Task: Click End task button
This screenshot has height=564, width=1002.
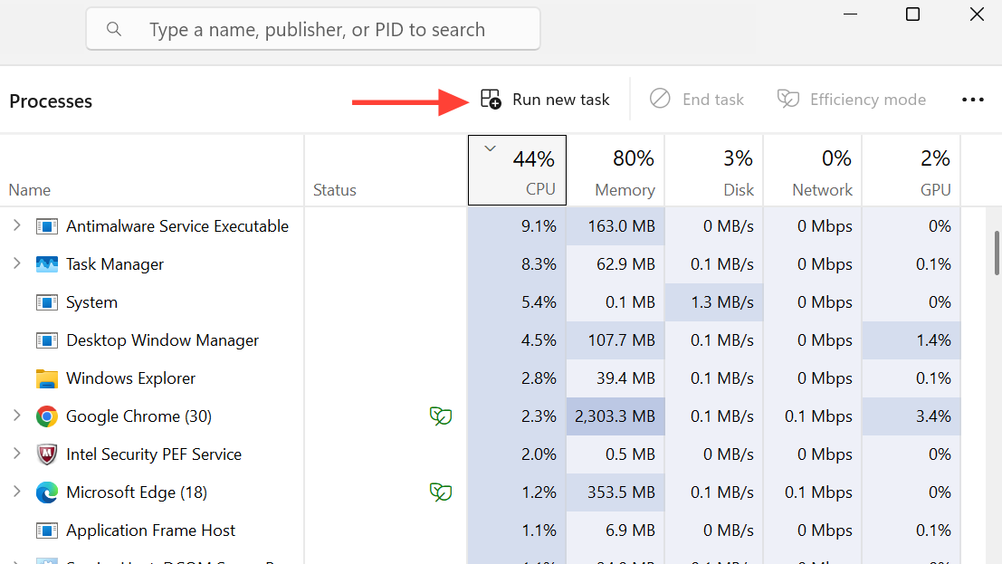Action: [x=697, y=99]
